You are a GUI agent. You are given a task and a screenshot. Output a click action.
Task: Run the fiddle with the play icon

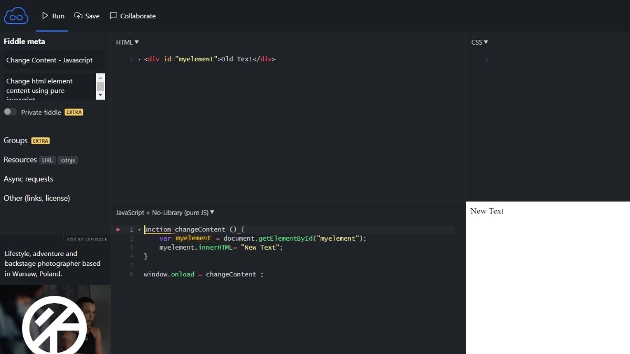[x=46, y=16]
